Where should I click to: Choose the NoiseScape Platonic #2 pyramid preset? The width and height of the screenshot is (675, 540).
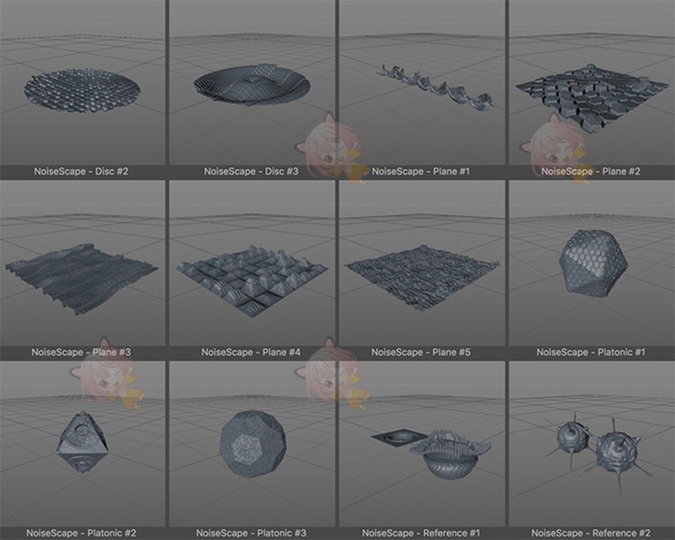pos(82,444)
